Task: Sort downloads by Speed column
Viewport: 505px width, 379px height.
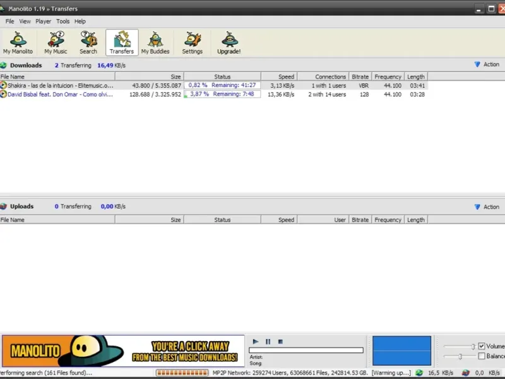Action: (279, 76)
